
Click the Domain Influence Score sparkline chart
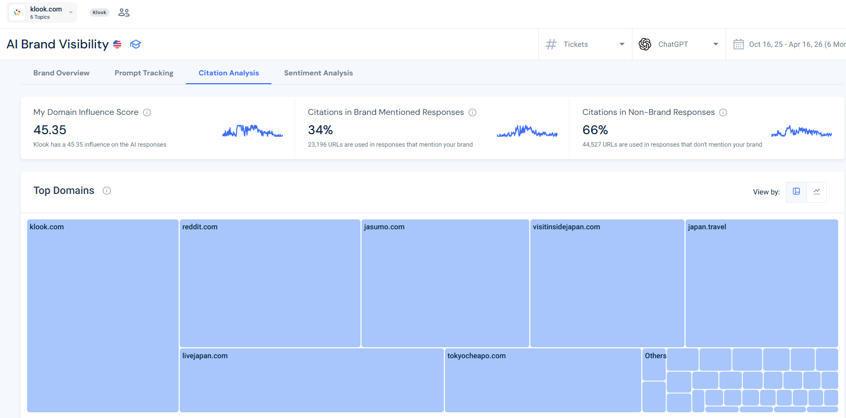pyautogui.click(x=253, y=130)
